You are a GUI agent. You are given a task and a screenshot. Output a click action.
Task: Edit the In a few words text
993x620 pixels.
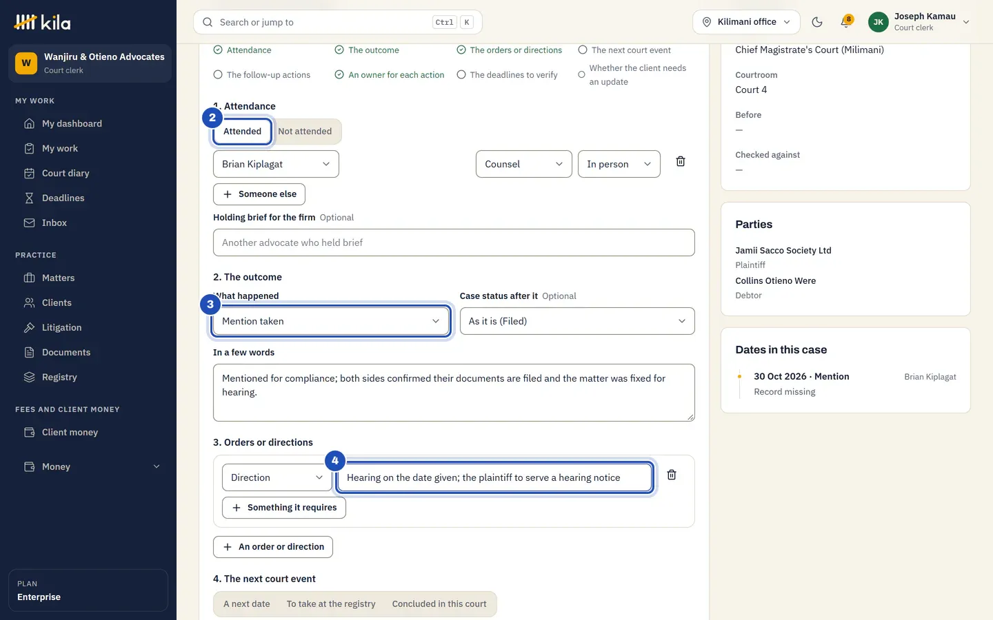(454, 393)
